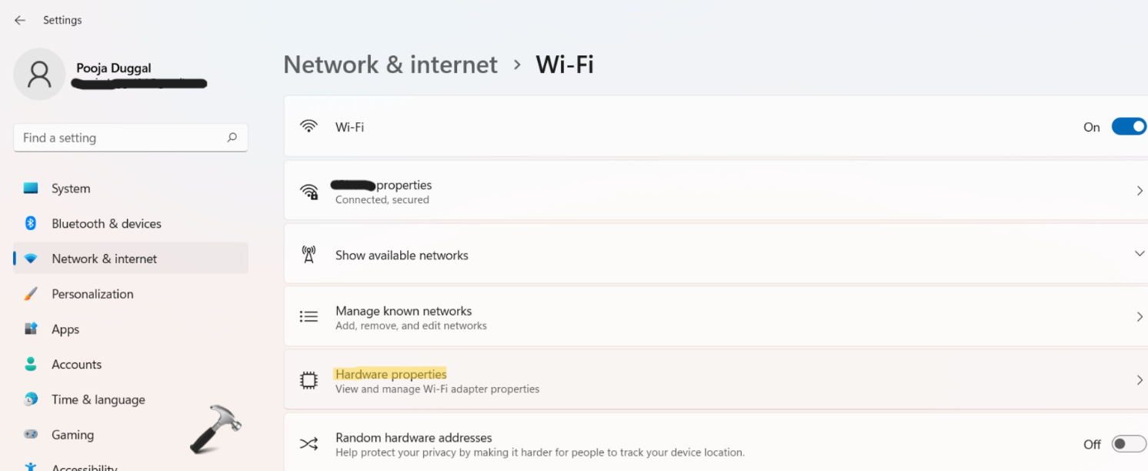Click the Bluetooth & devices icon
The image size is (1148, 471).
tap(31, 223)
